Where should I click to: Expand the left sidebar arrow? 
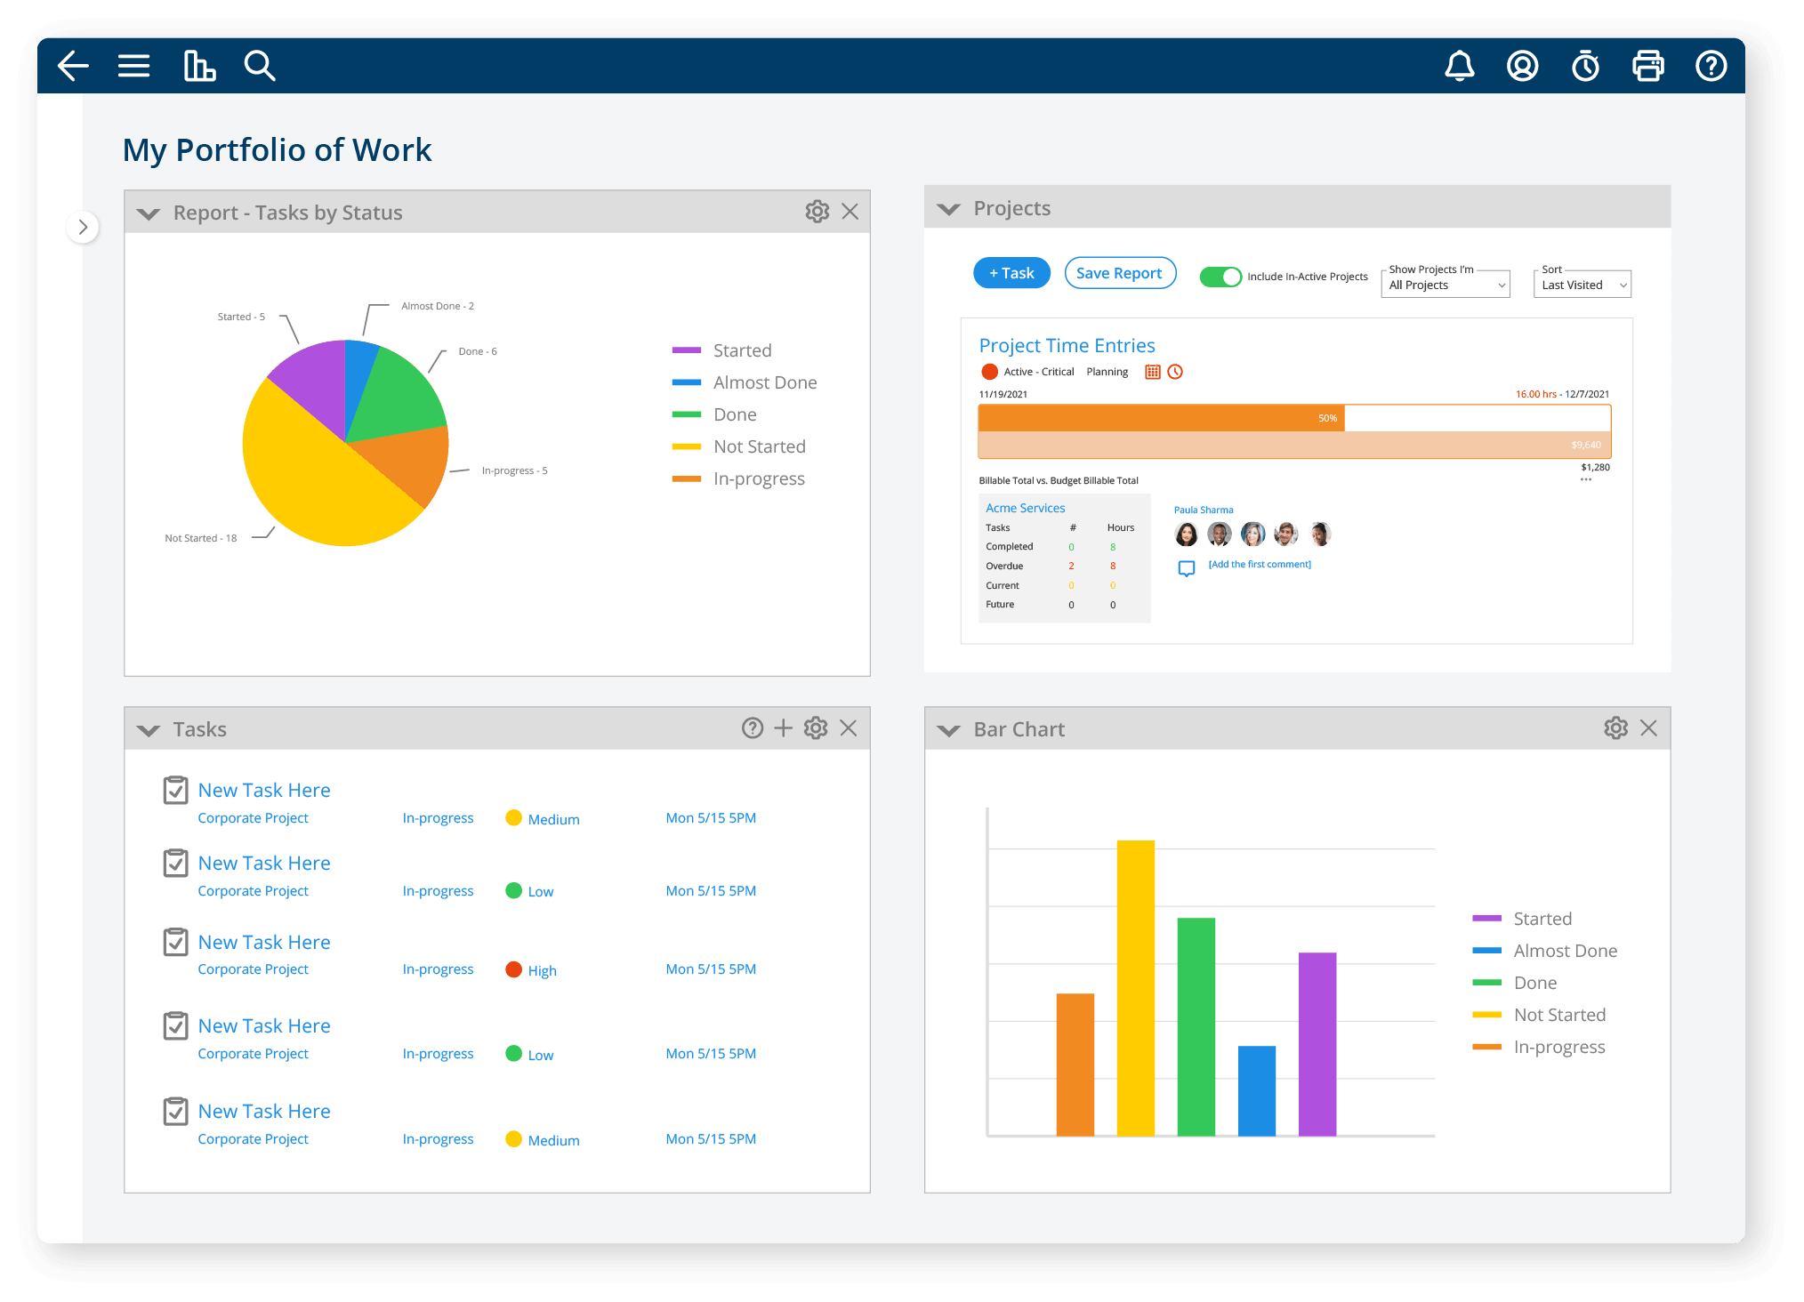[x=83, y=227]
